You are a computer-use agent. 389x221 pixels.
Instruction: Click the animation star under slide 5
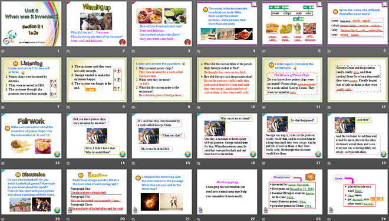pyautogui.click(x=264, y=51)
